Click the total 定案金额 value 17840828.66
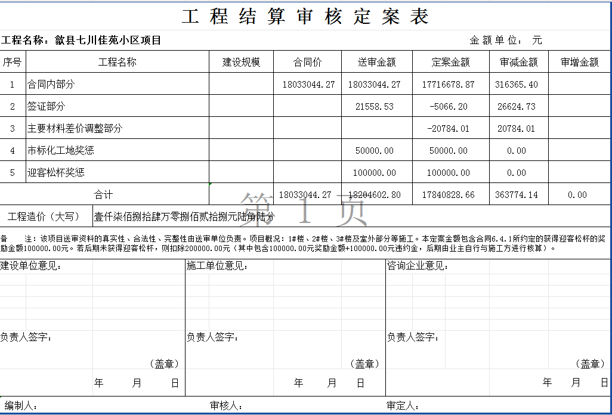This screenshot has width=612, height=415. (448, 195)
